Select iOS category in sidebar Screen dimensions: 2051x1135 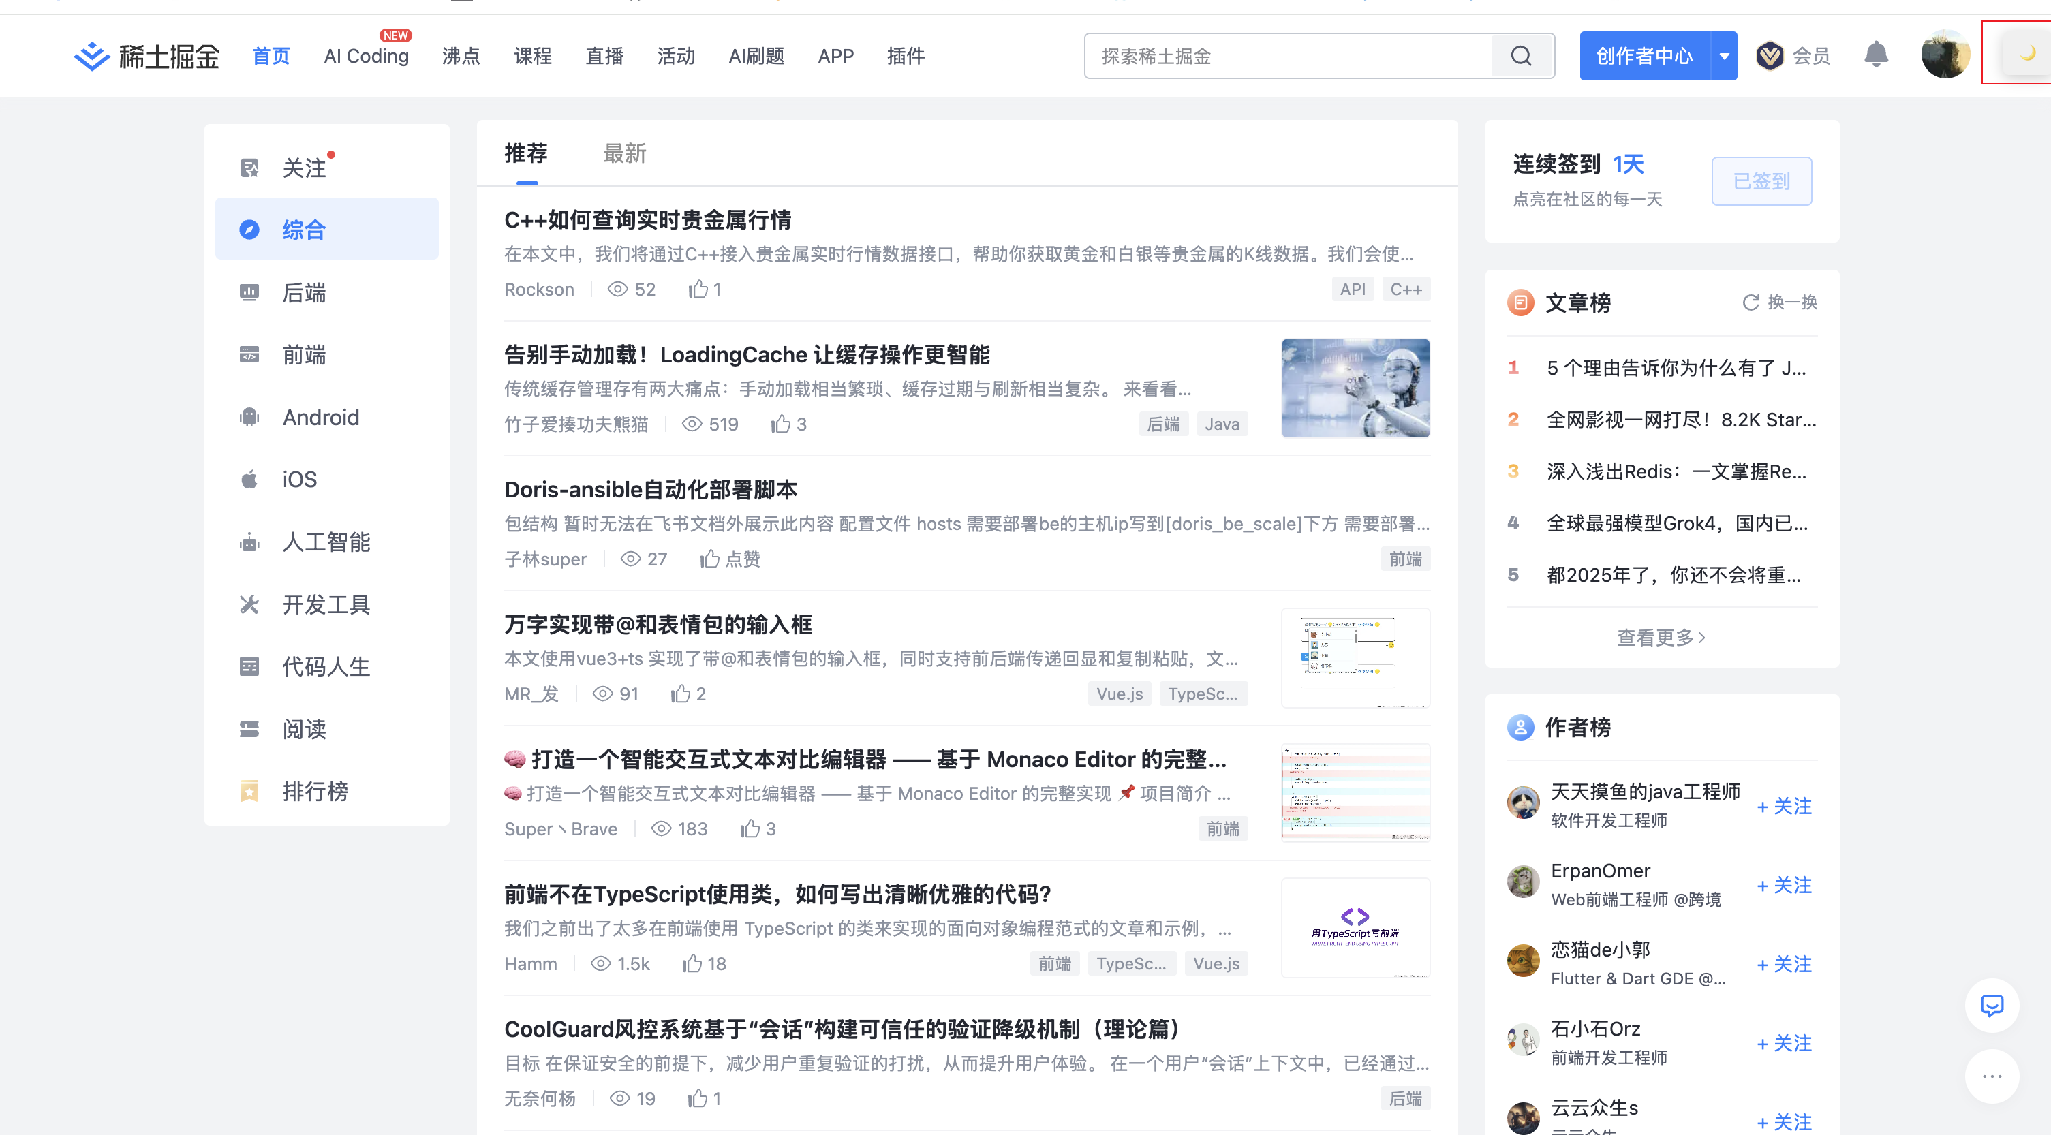pyautogui.click(x=326, y=479)
